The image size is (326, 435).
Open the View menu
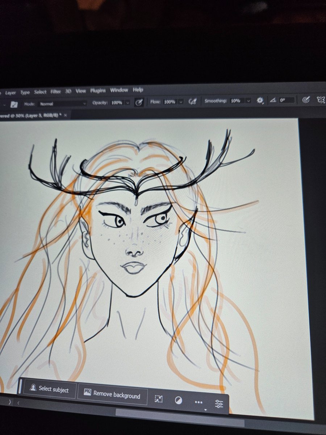(81, 91)
